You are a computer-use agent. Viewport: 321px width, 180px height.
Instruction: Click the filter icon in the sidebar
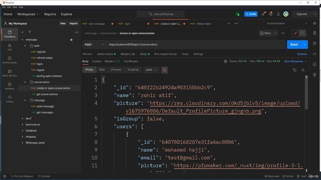tap(30, 32)
